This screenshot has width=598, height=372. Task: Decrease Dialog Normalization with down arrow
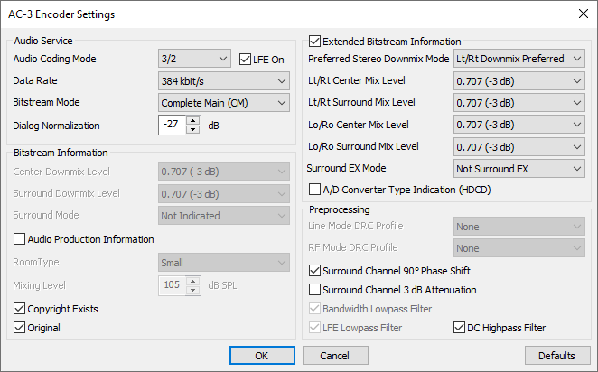(193, 130)
